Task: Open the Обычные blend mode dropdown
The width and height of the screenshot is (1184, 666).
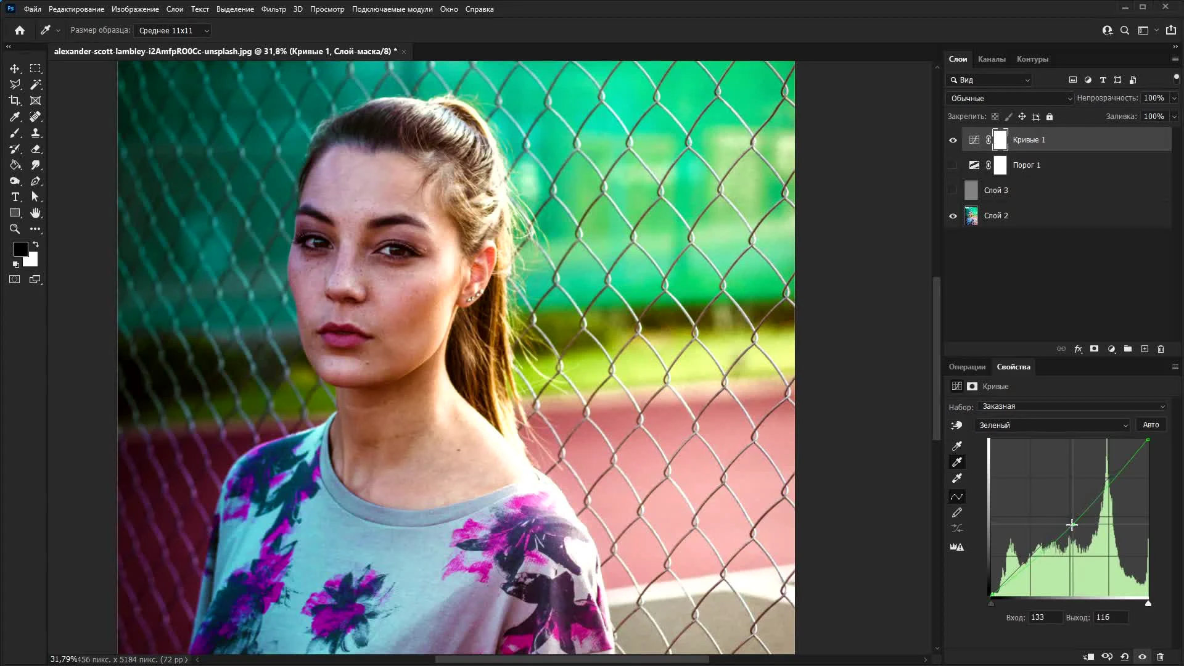Action: tap(1010, 99)
